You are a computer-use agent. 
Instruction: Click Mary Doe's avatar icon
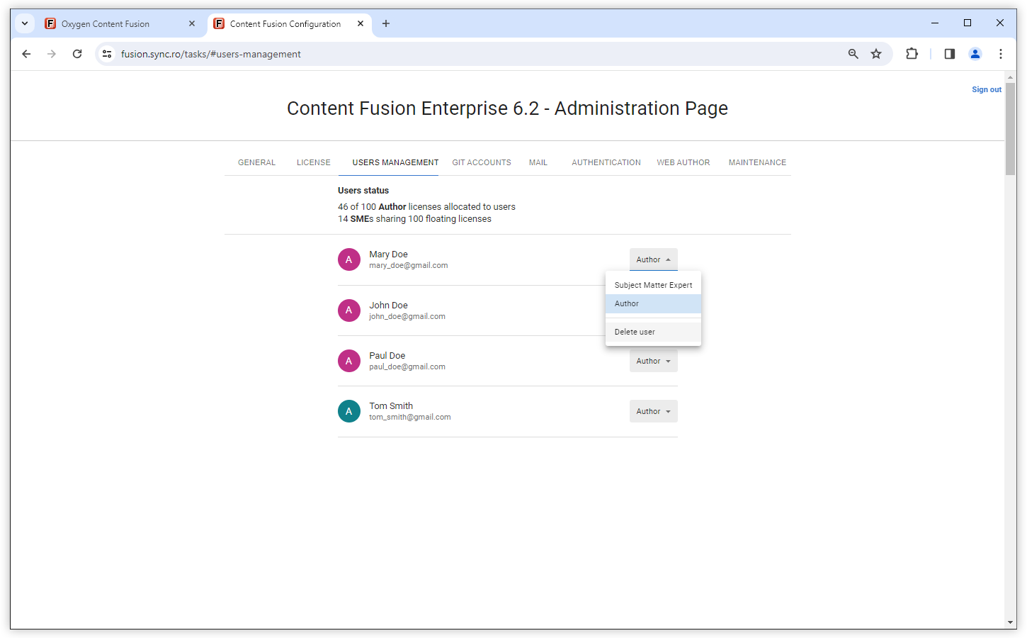[349, 259]
